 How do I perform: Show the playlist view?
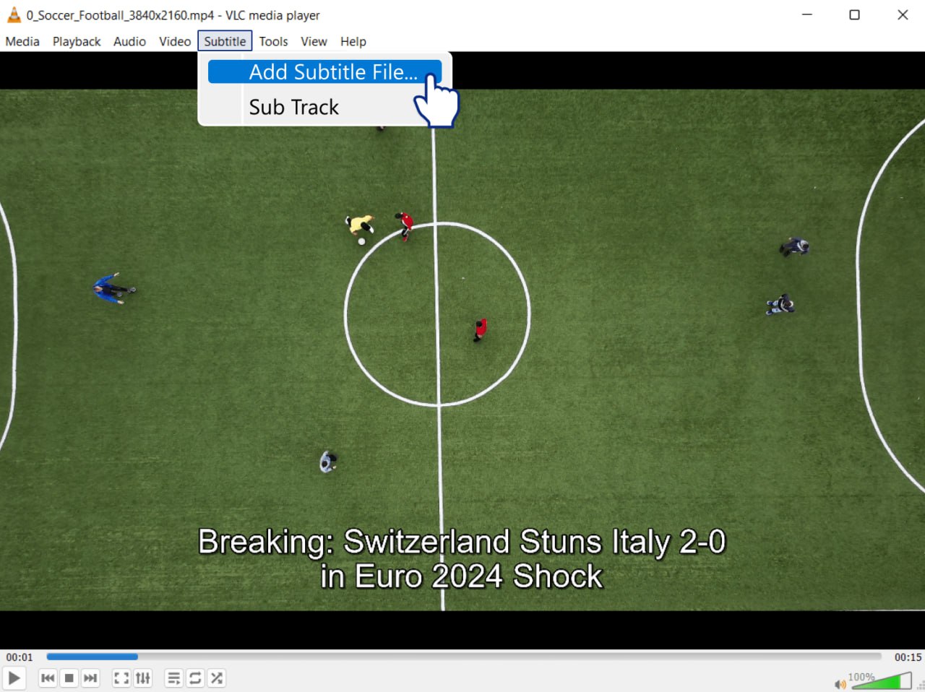tap(173, 678)
